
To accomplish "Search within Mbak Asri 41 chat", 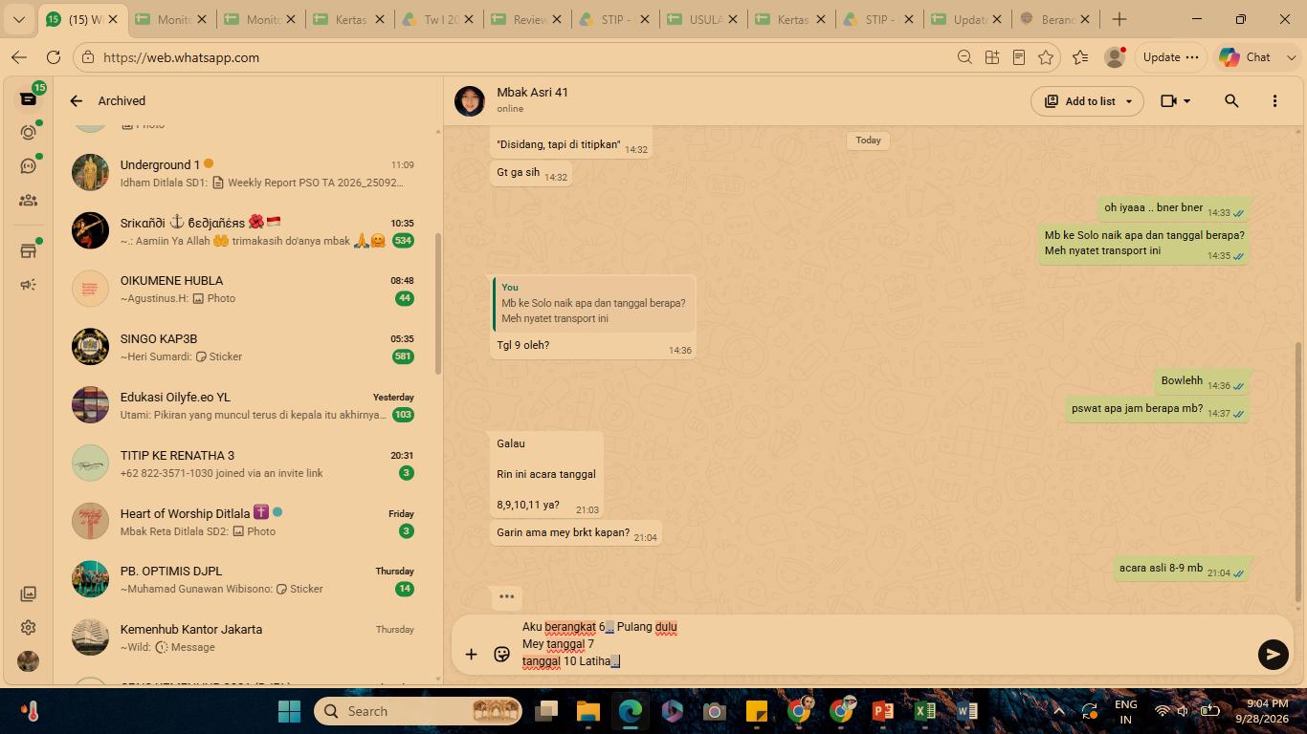I will pyautogui.click(x=1231, y=101).
